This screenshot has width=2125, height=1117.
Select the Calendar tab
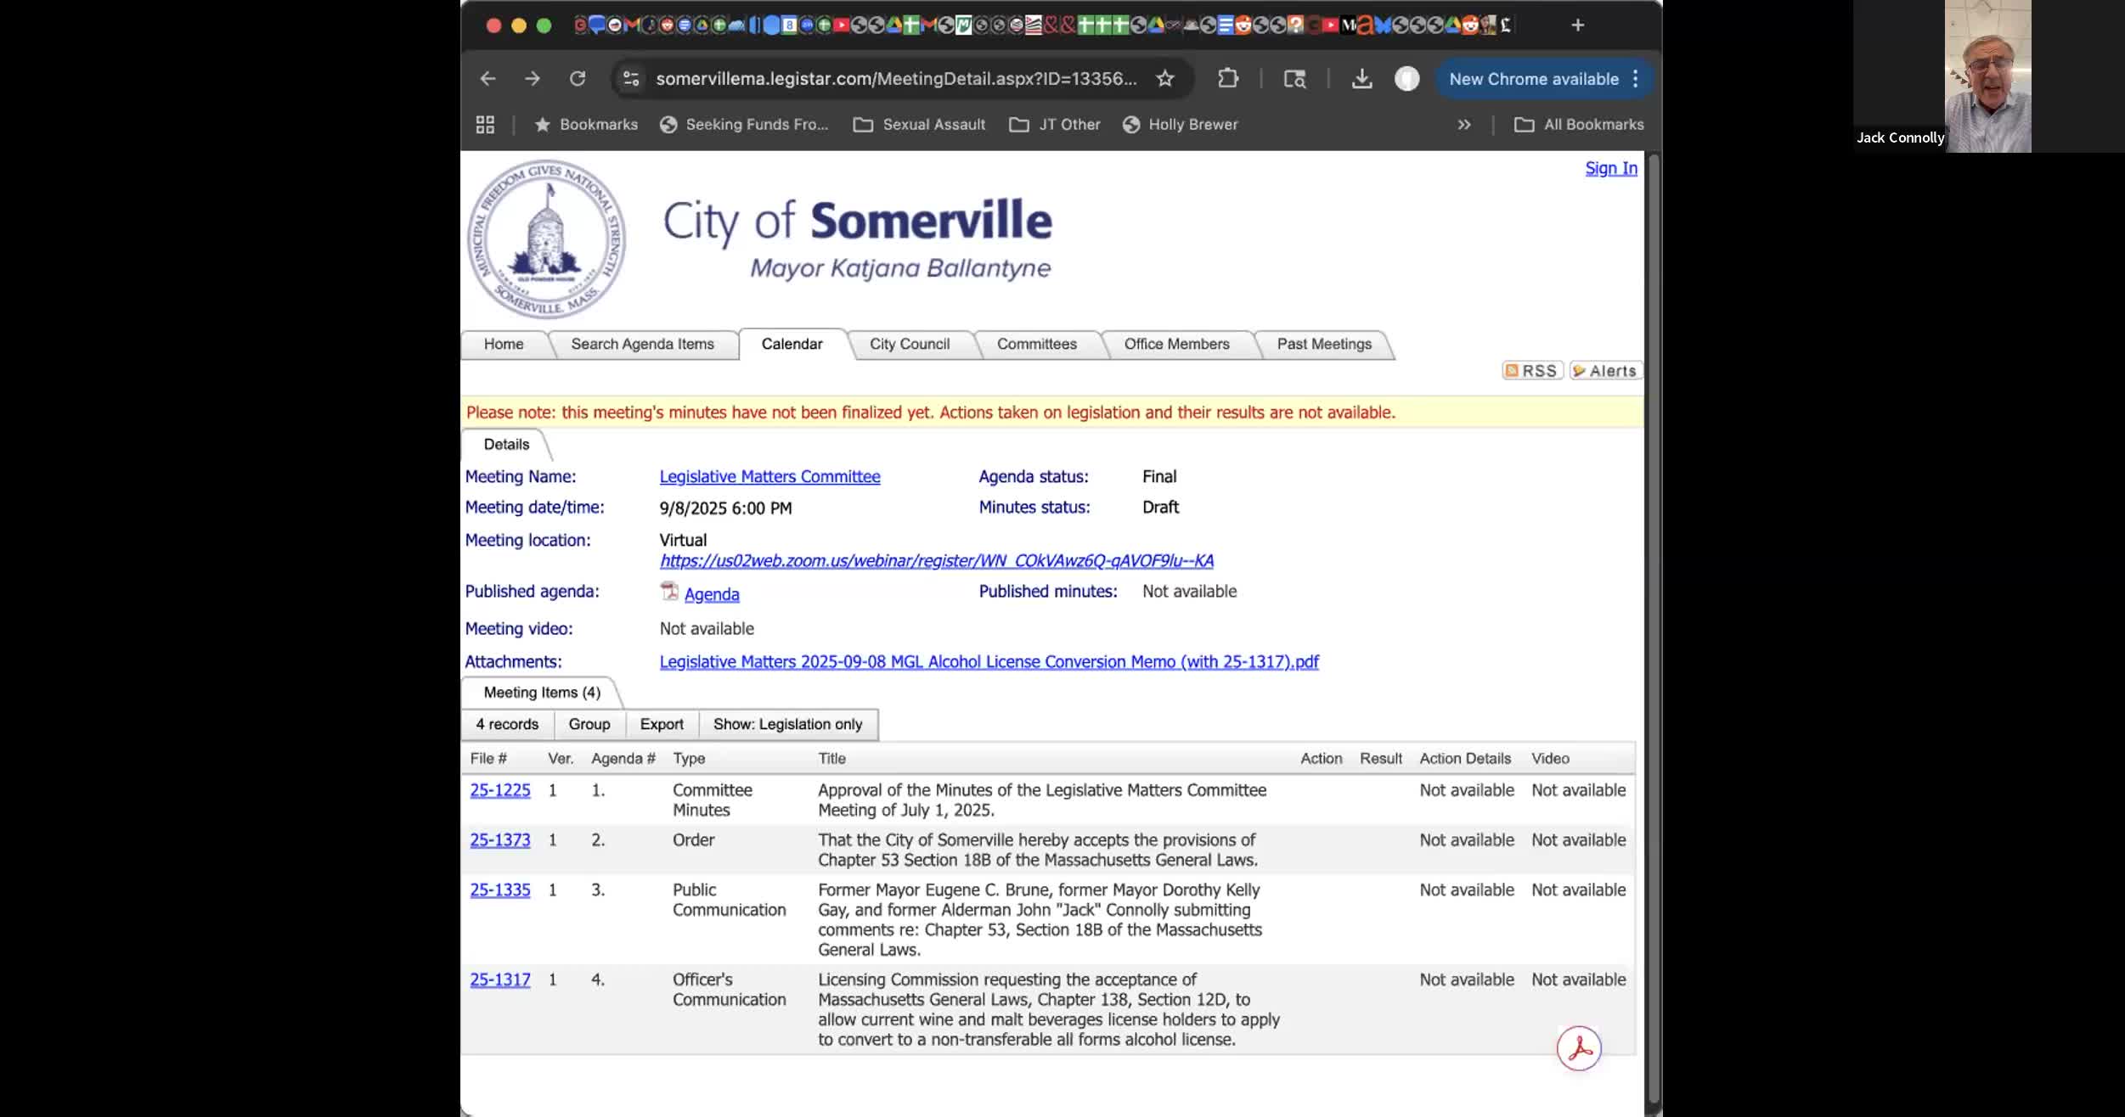tap(792, 344)
